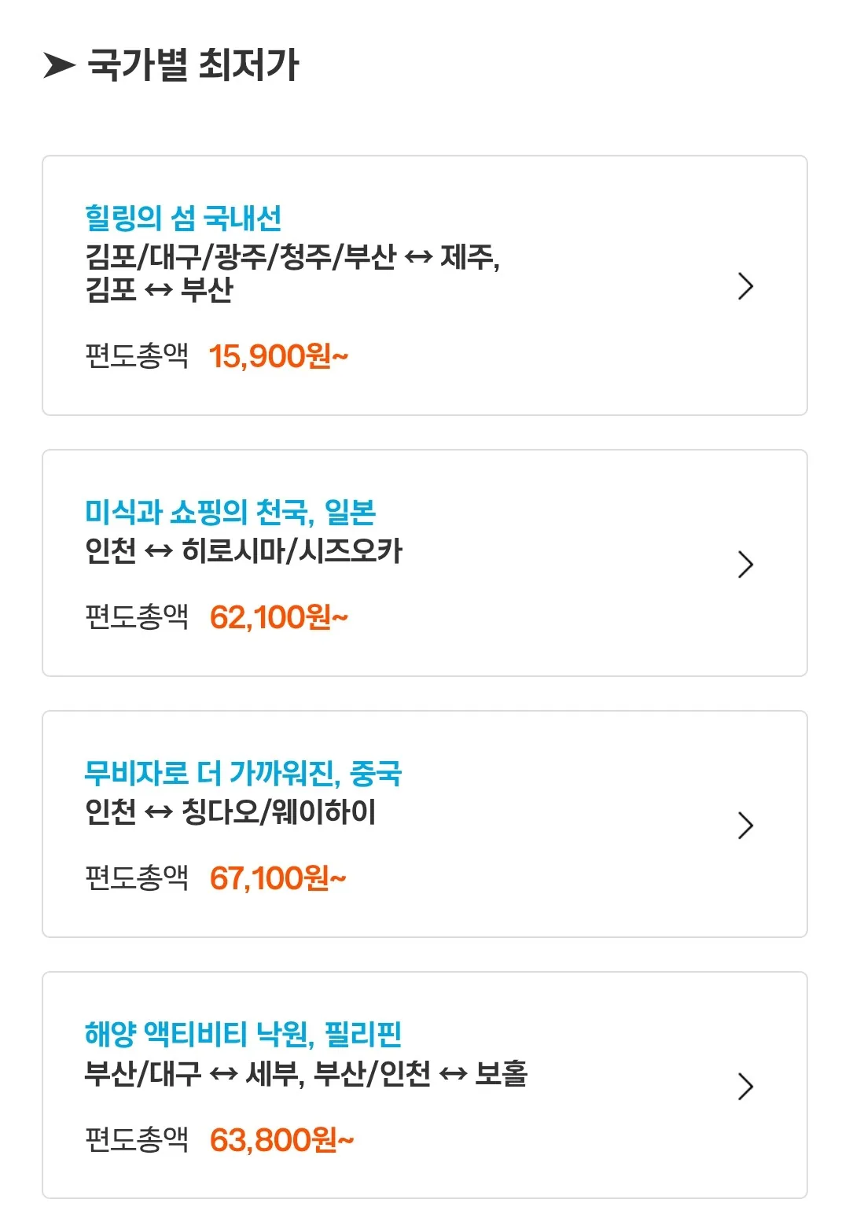This screenshot has height=1214, width=849.
Task: Click route 인천 ↔ 히로시마/시즈오카
Action: point(244,550)
